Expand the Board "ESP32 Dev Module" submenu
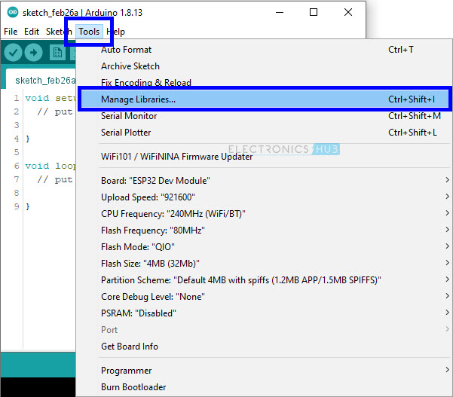 click(x=155, y=181)
